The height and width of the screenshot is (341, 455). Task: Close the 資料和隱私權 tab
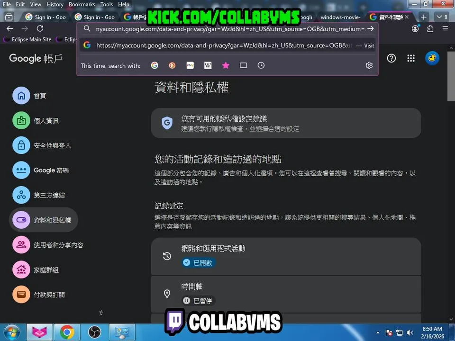[x=407, y=17]
